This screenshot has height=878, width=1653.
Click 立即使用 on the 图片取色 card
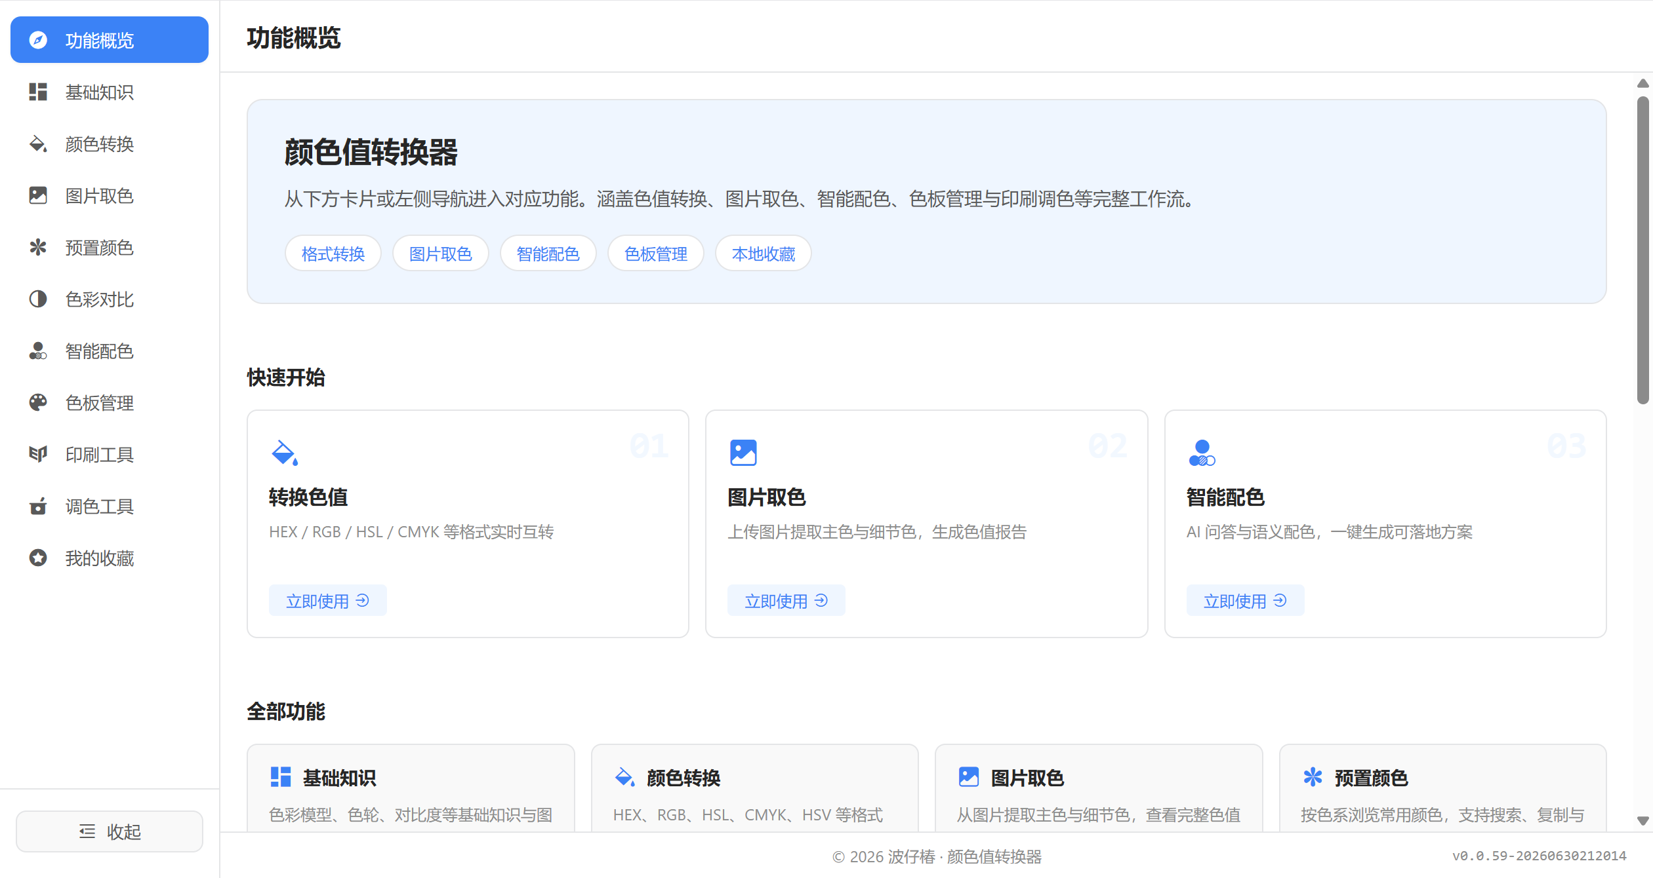tap(786, 600)
